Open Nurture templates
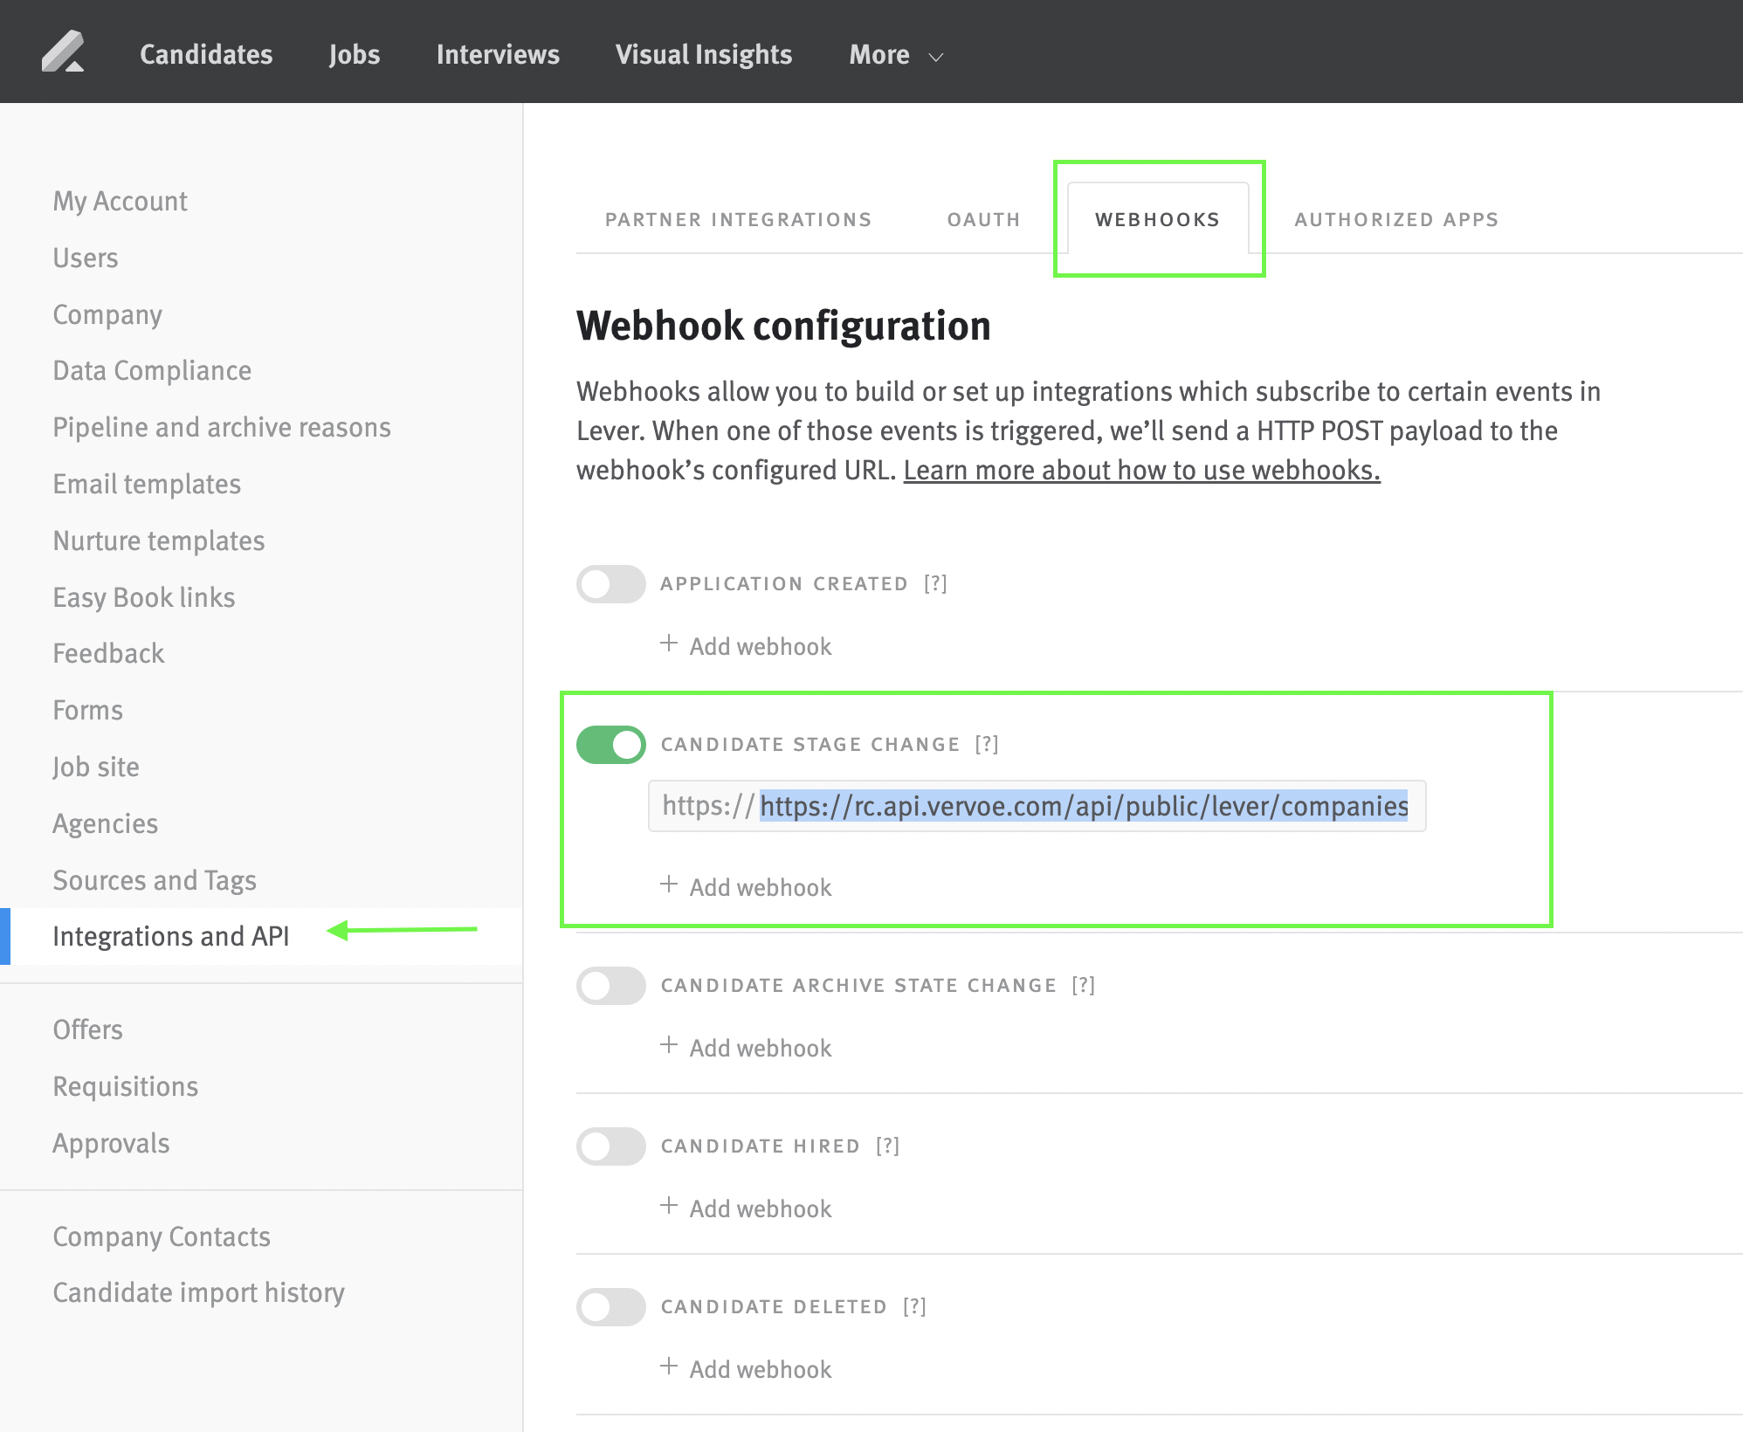This screenshot has width=1743, height=1432. [159, 540]
